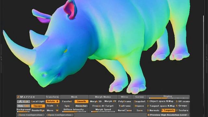
Task: Select Rotate transform mode
Action: coord(53,101)
